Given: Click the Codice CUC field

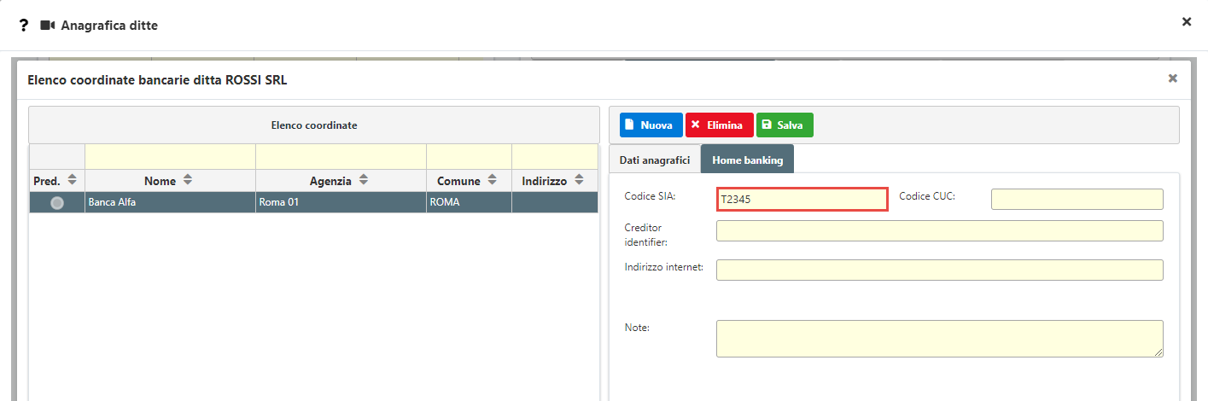Looking at the screenshot, I should tap(1077, 199).
